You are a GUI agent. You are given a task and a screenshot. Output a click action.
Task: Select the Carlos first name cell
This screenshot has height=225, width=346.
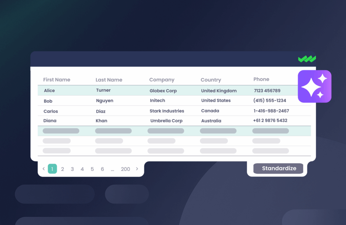(x=51, y=111)
